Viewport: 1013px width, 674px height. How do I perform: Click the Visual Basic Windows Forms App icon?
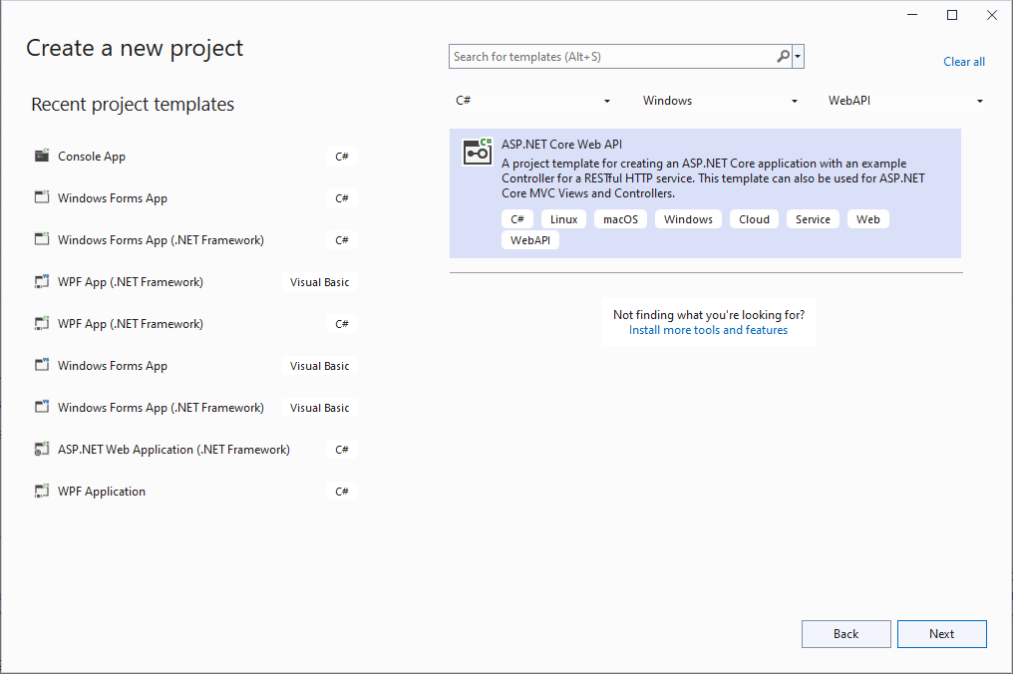[x=42, y=365]
